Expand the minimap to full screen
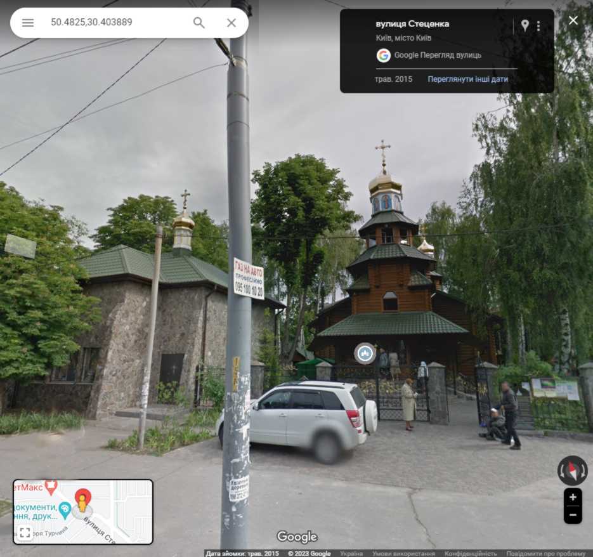The height and width of the screenshot is (557, 593). tap(25, 532)
